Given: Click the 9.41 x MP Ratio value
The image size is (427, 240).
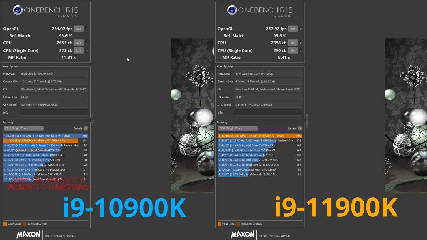Looking at the screenshot, I should 284,58.
